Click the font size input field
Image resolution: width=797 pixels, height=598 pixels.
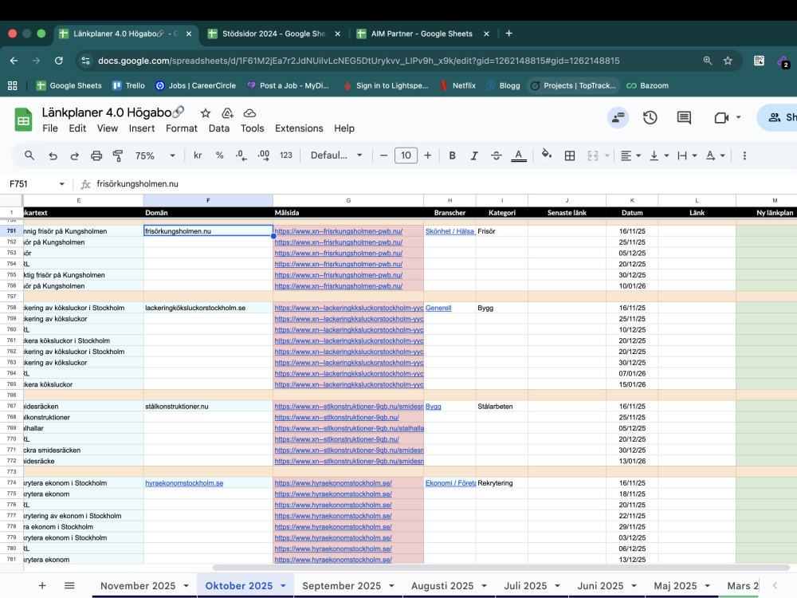coord(406,155)
